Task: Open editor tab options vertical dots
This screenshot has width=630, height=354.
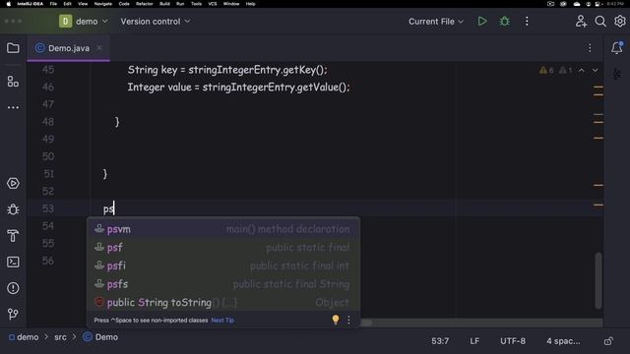Action: 590,48
